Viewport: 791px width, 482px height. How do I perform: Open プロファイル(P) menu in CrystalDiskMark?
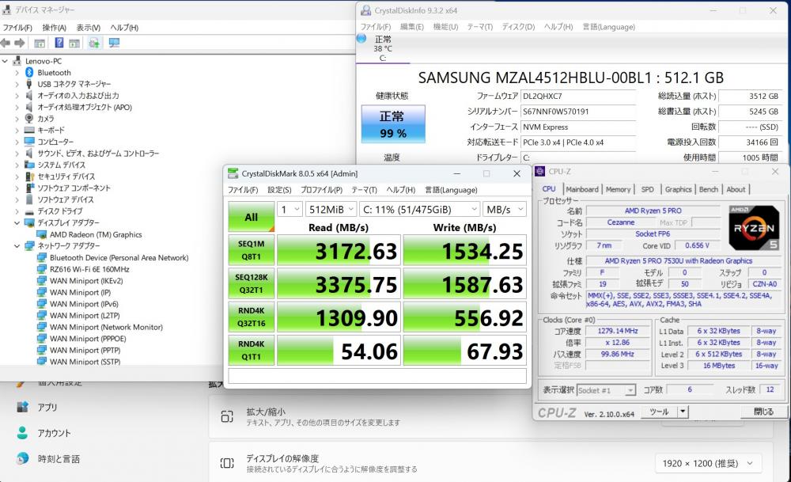(x=321, y=190)
